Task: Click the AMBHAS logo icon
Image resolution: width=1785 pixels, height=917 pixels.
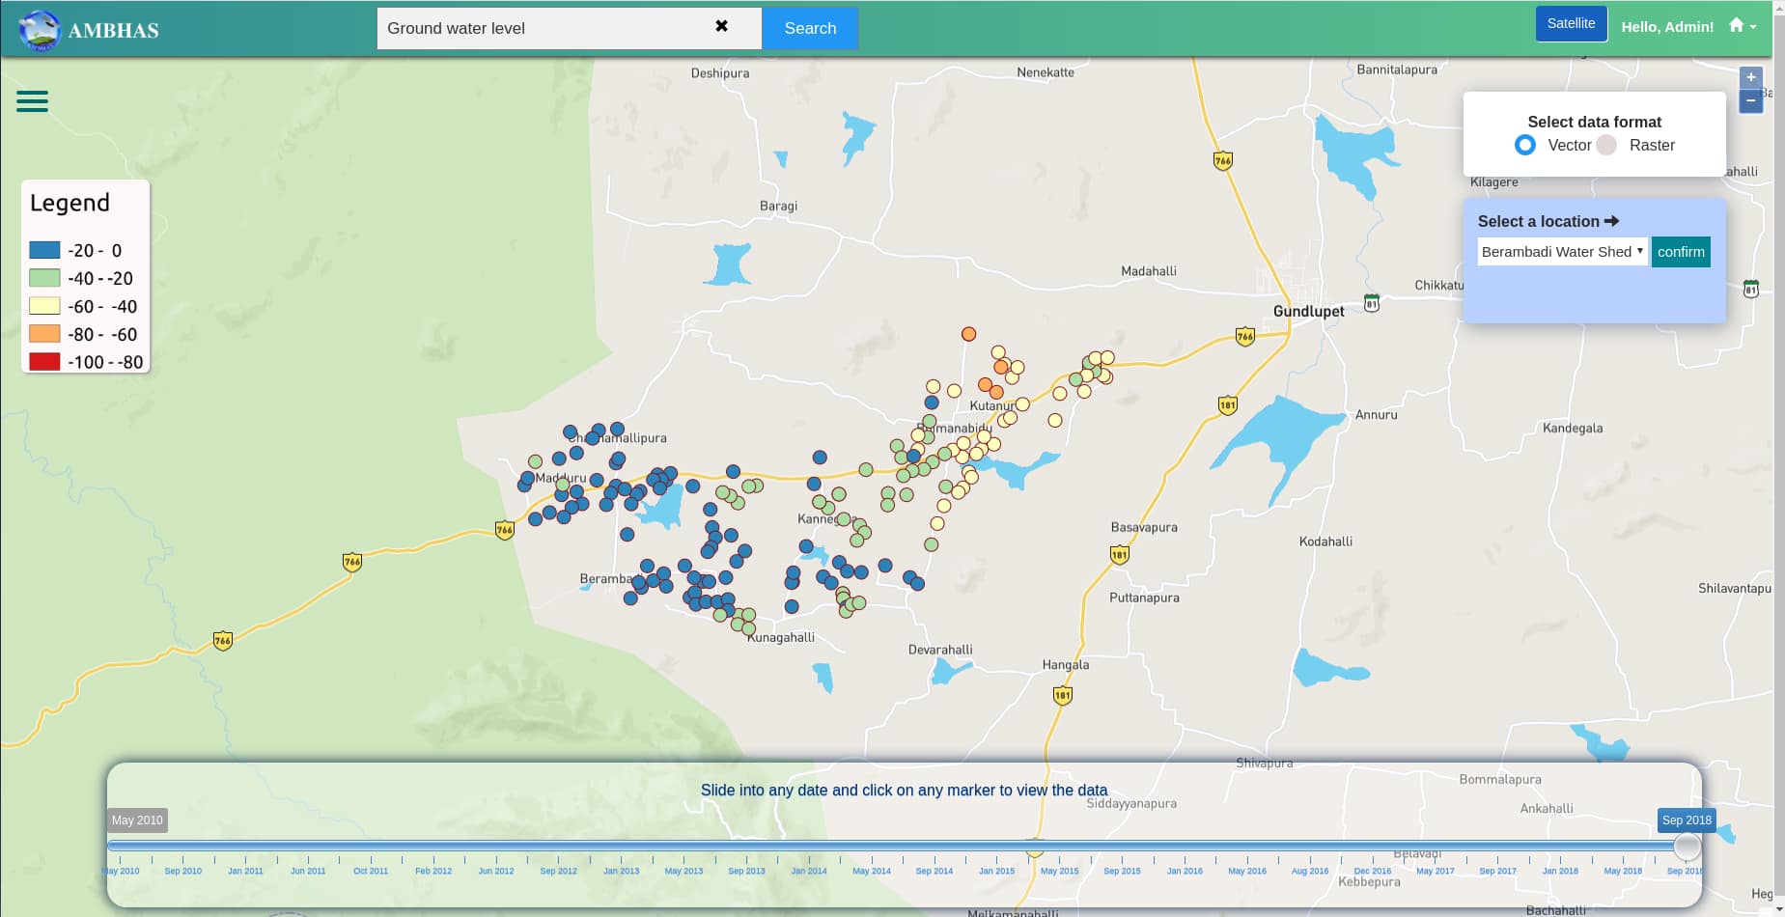Action: click(x=40, y=30)
